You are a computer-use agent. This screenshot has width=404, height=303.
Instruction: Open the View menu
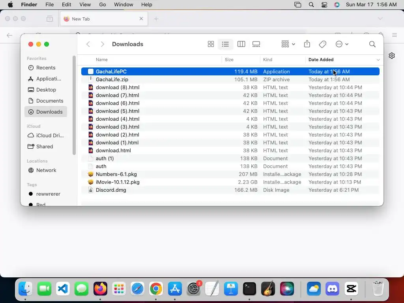coord(85,5)
